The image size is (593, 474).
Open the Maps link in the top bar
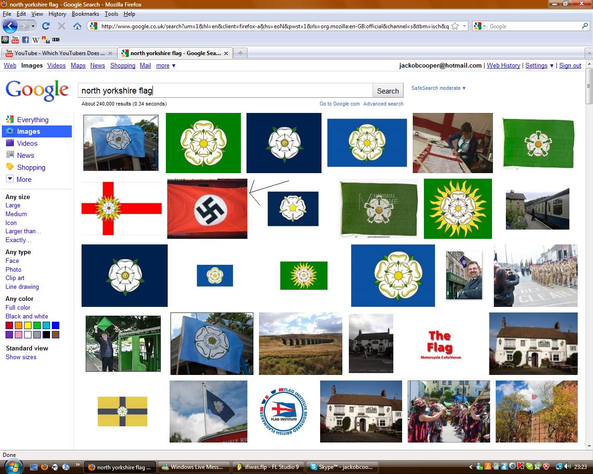click(x=78, y=66)
